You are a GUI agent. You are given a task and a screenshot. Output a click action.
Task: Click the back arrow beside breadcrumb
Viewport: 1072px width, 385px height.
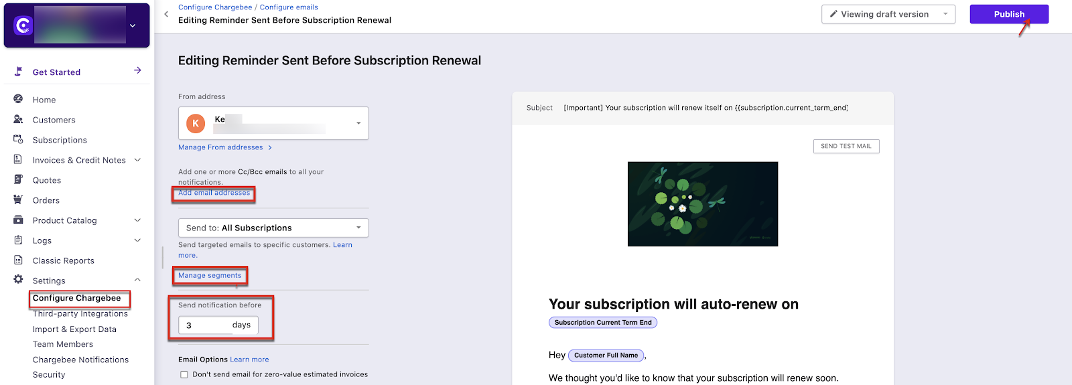pos(166,14)
